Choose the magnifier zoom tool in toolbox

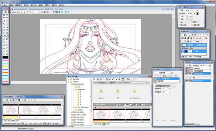pyautogui.click(x=7, y=27)
